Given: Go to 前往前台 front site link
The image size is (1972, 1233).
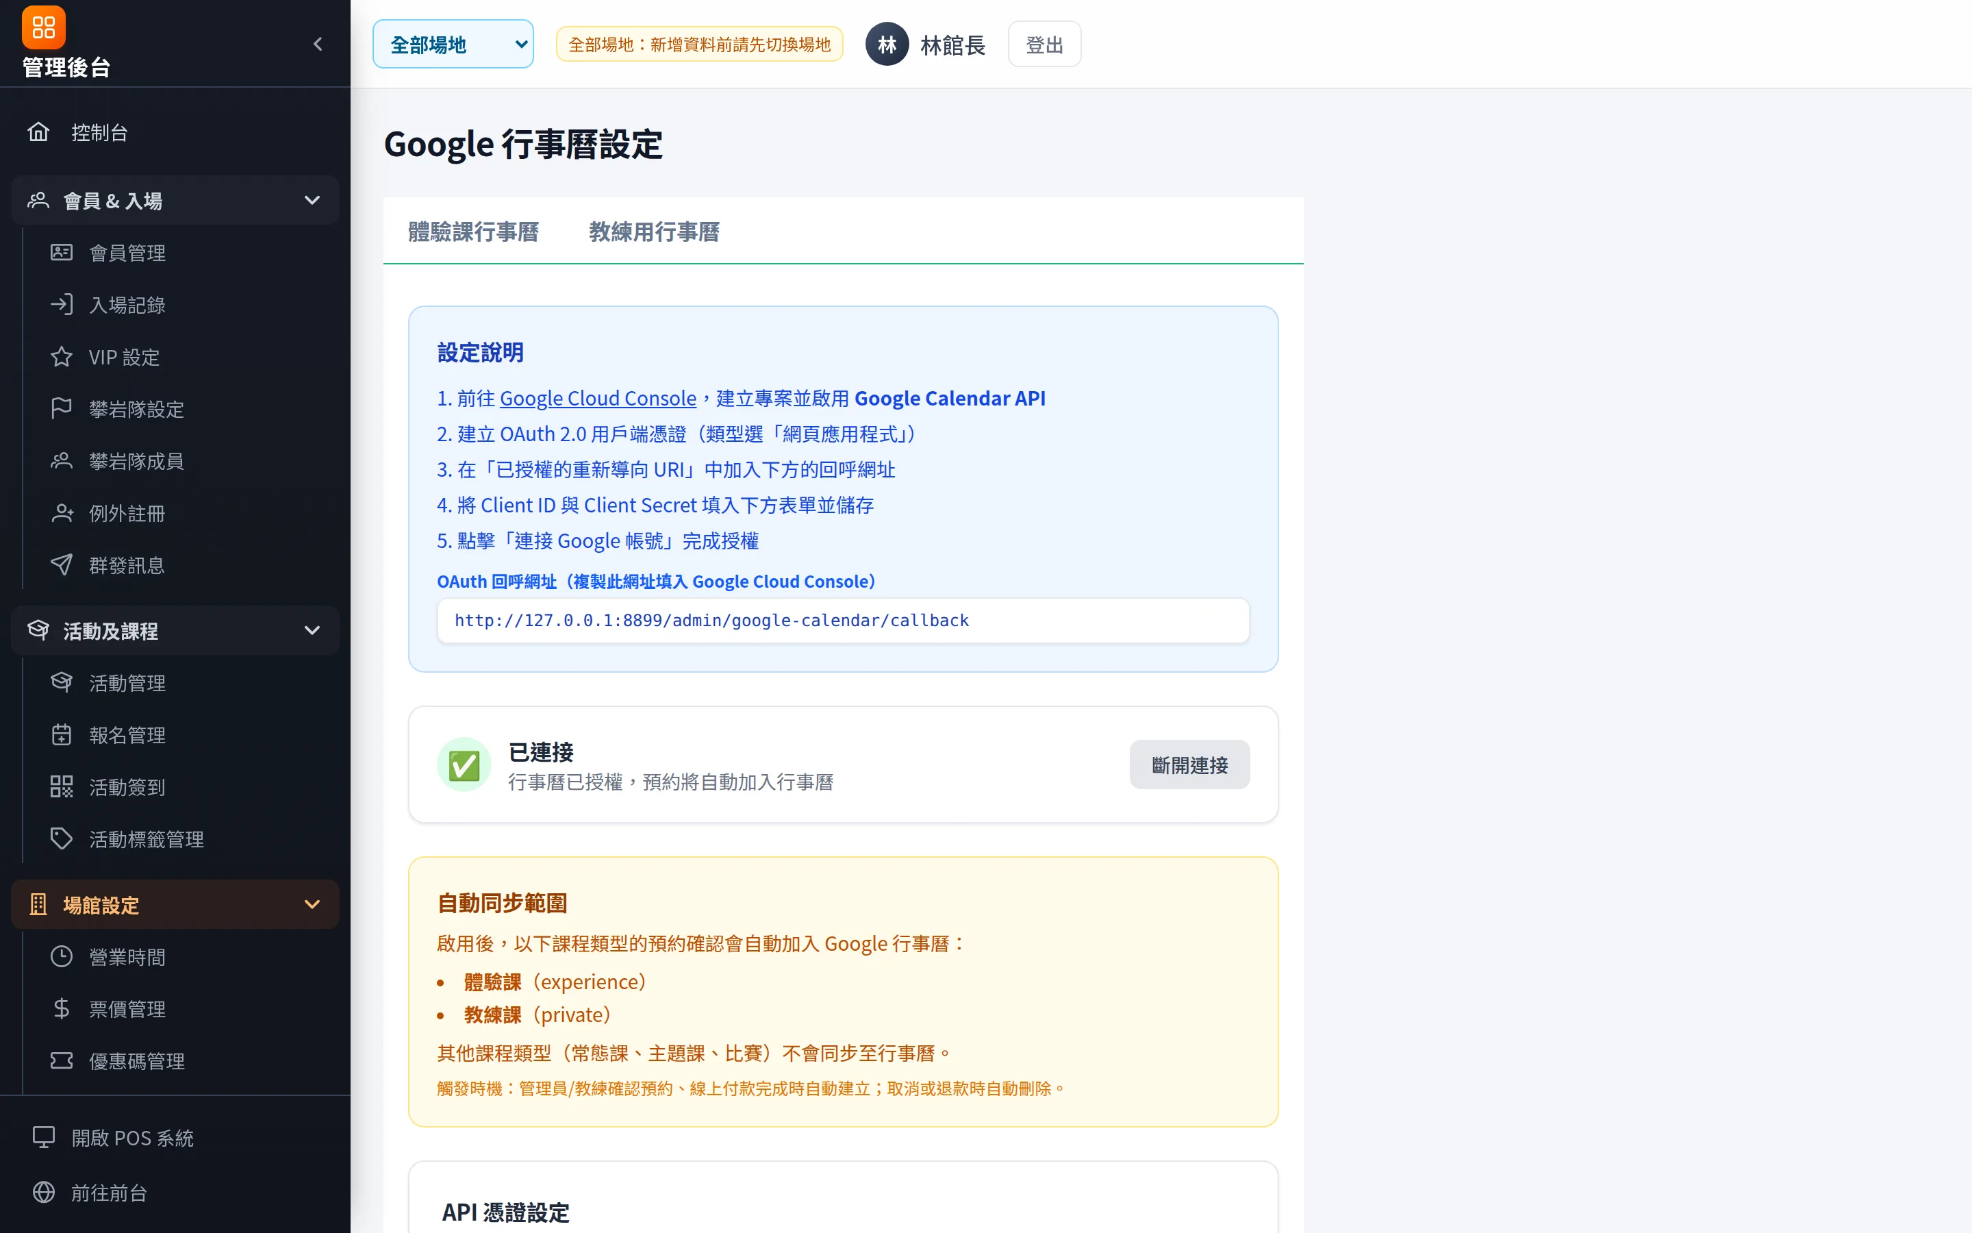Looking at the screenshot, I should [175, 1192].
